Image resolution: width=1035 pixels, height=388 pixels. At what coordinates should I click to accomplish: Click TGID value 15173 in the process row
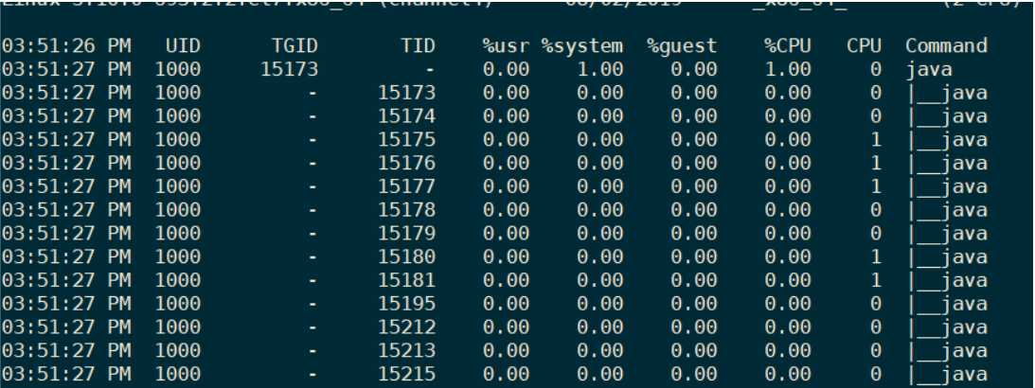(x=289, y=69)
